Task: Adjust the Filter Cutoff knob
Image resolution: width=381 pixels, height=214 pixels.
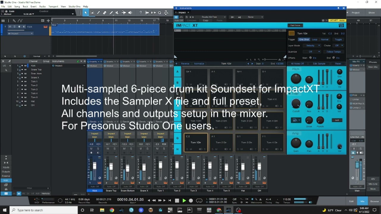Action: tap(296, 104)
